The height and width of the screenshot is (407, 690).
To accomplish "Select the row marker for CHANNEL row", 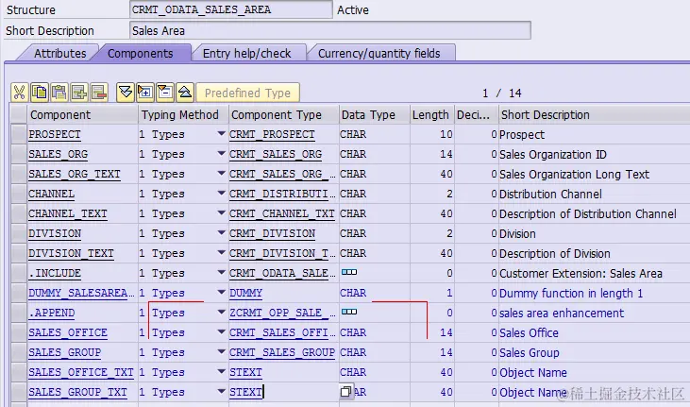I will click(x=19, y=194).
